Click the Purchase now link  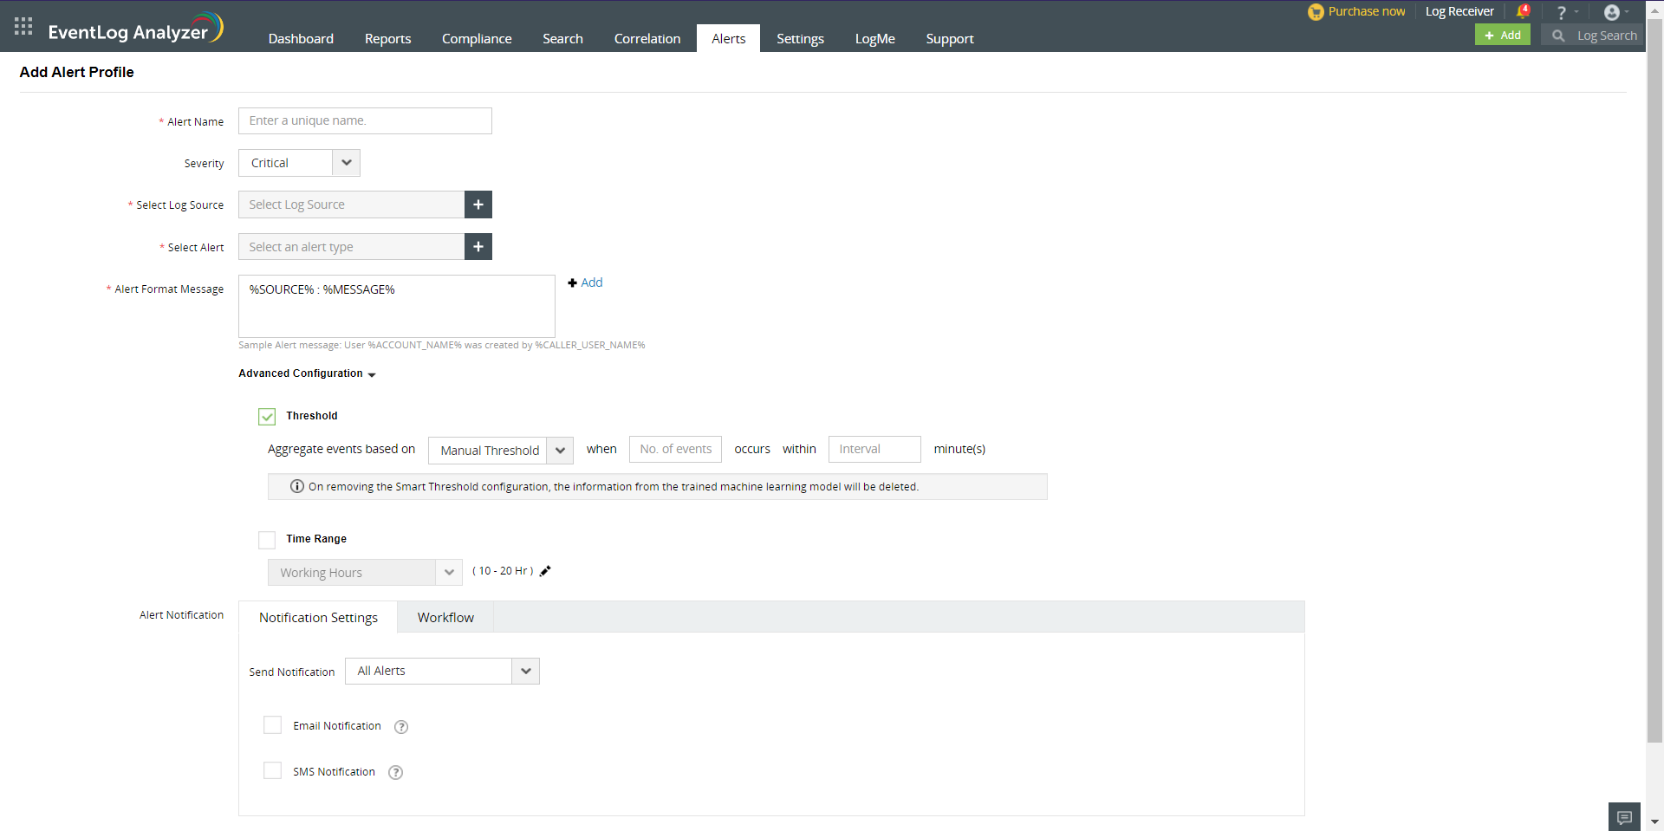[x=1367, y=11]
